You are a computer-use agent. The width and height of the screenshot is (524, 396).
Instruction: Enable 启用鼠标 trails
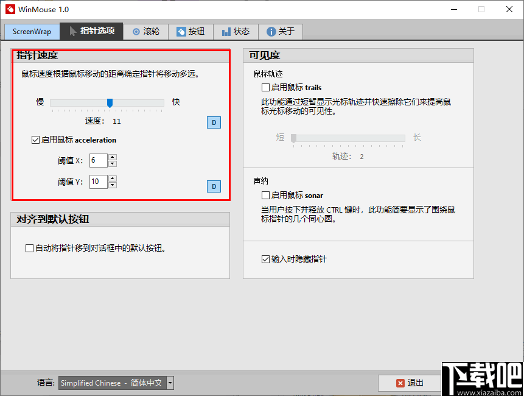click(265, 87)
